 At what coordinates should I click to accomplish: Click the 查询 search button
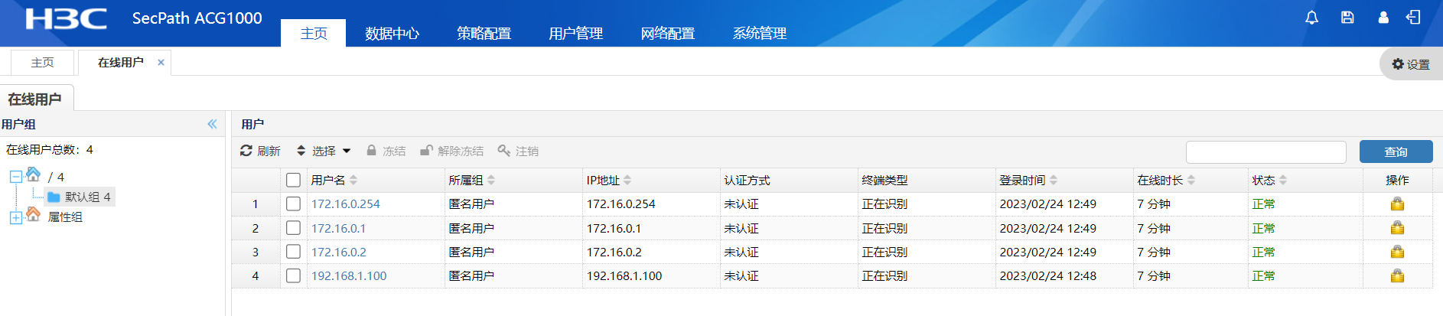pos(1396,151)
